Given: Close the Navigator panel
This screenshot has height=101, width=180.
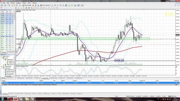Looking at the screenshot, I should 14,54.
